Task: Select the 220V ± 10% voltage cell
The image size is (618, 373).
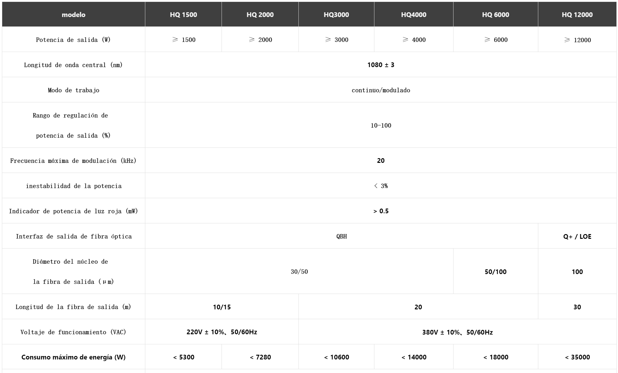Action: [222, 332]
